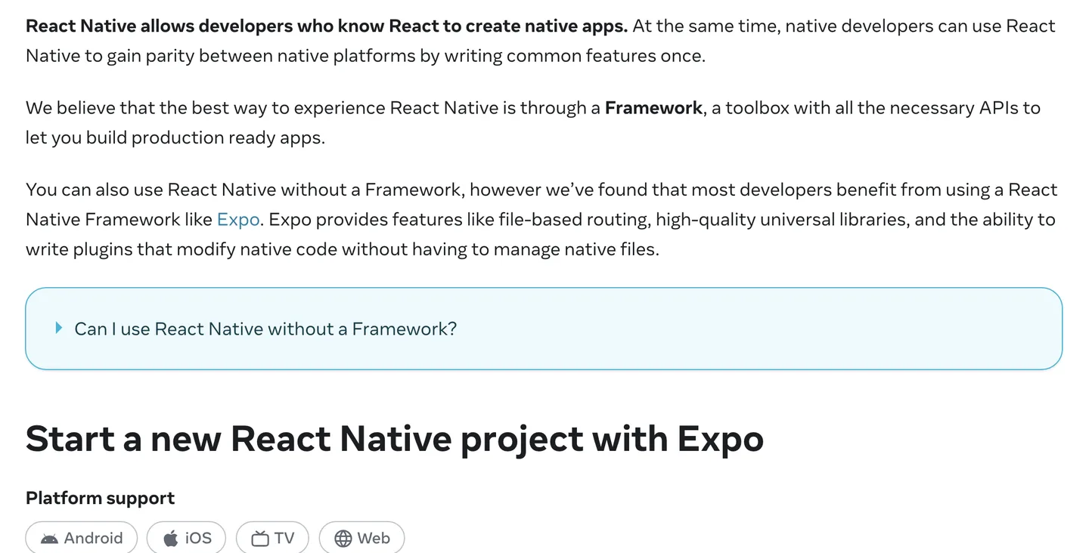Screen dimensions: 1089x553
Task: Click the 'Platform support' label
Action: [x=100, y=498]
